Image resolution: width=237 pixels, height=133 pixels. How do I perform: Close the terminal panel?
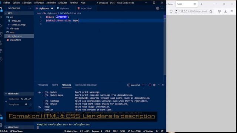(163, 85)
